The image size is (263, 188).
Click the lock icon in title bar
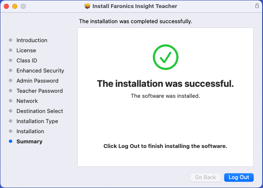(257, 6)
